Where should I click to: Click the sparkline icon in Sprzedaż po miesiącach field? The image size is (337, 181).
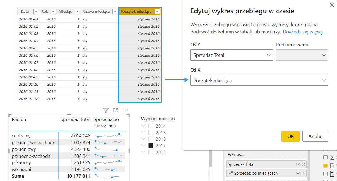230,173
